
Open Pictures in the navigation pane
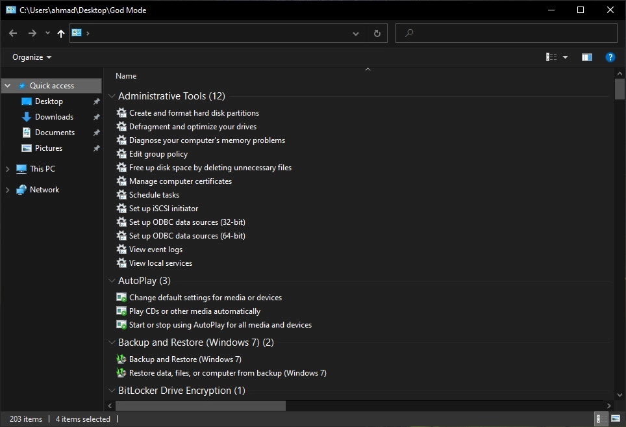[49, 148]
